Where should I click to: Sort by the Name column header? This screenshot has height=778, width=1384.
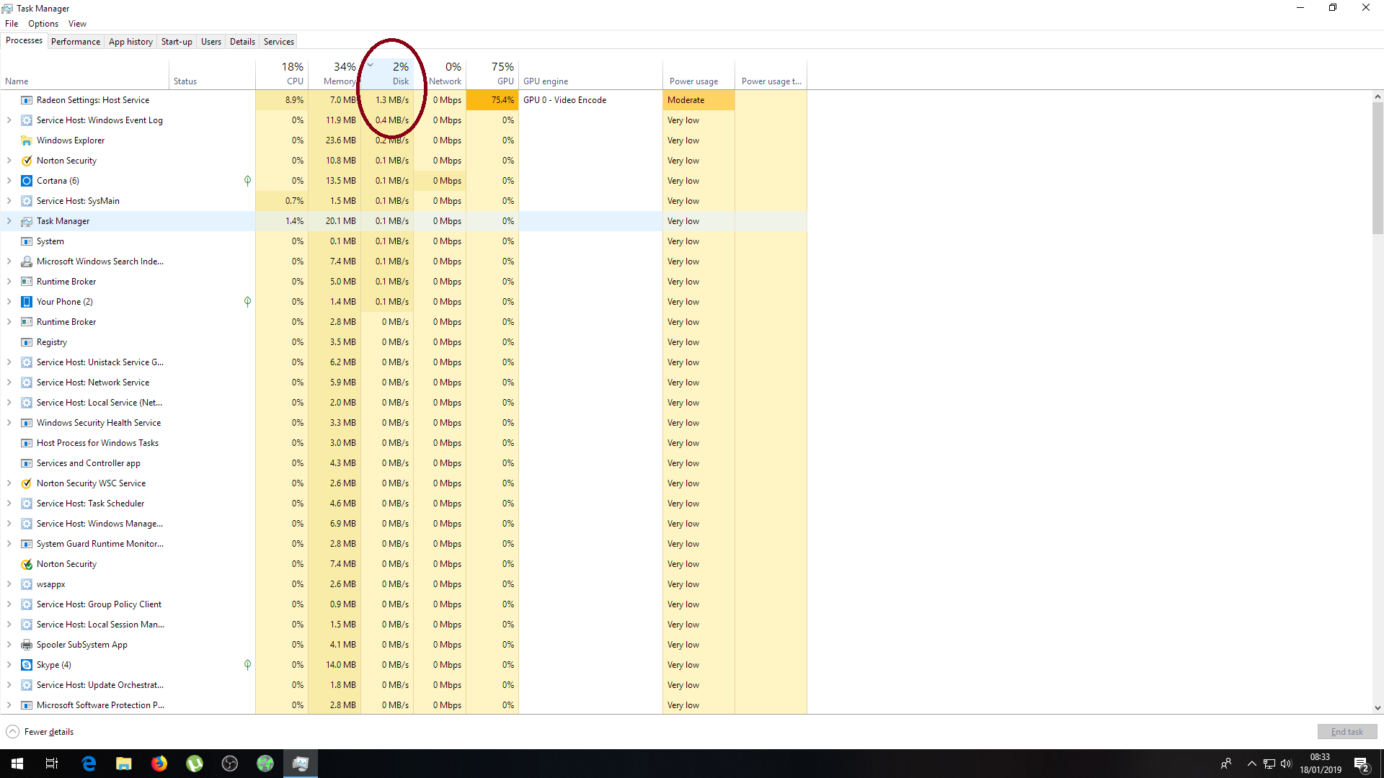click(x=84, y=73)
